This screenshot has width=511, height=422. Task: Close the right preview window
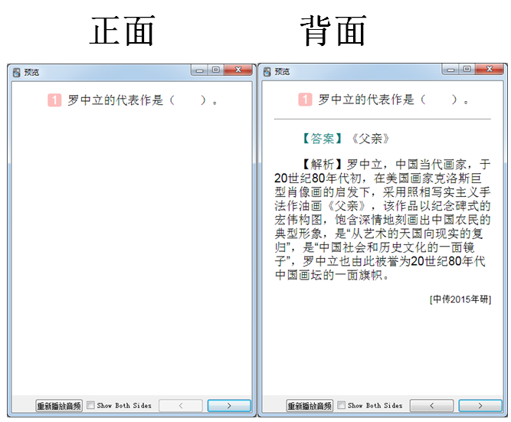click(489, 70)
